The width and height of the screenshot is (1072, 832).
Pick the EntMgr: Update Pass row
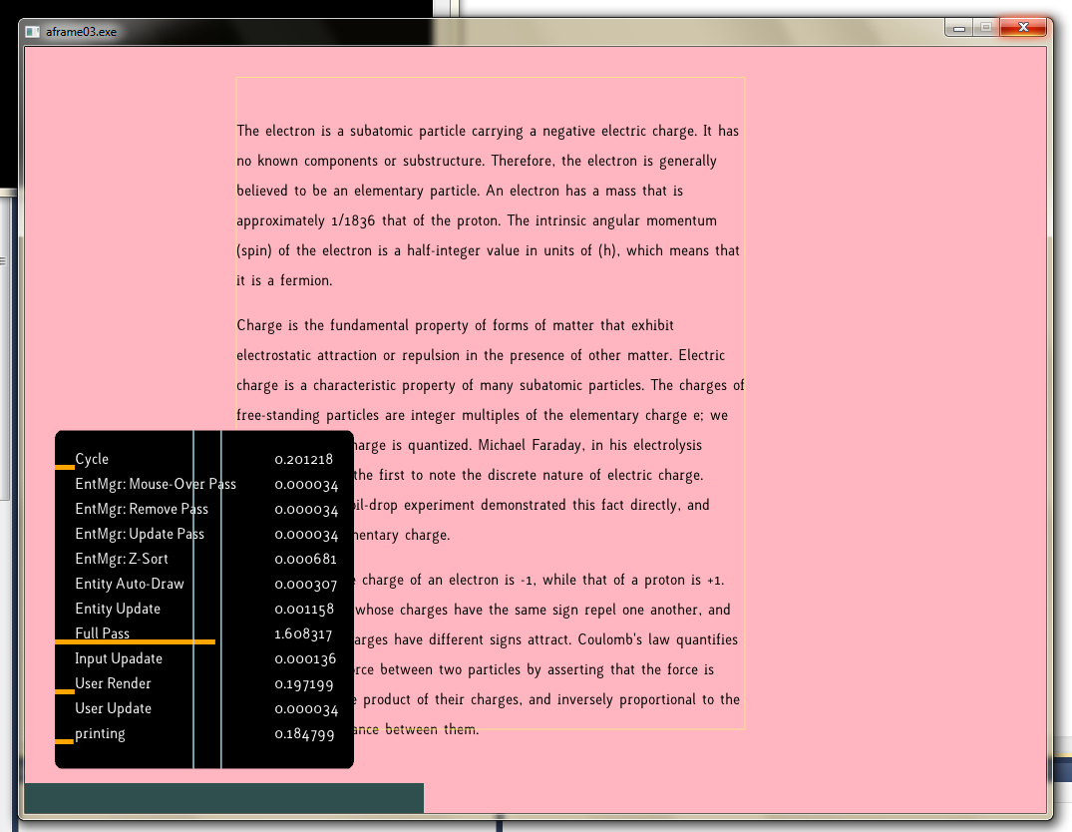(140, 534)
